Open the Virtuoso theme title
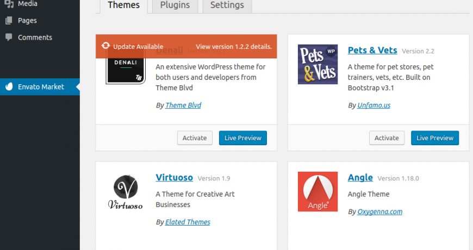 174,177
